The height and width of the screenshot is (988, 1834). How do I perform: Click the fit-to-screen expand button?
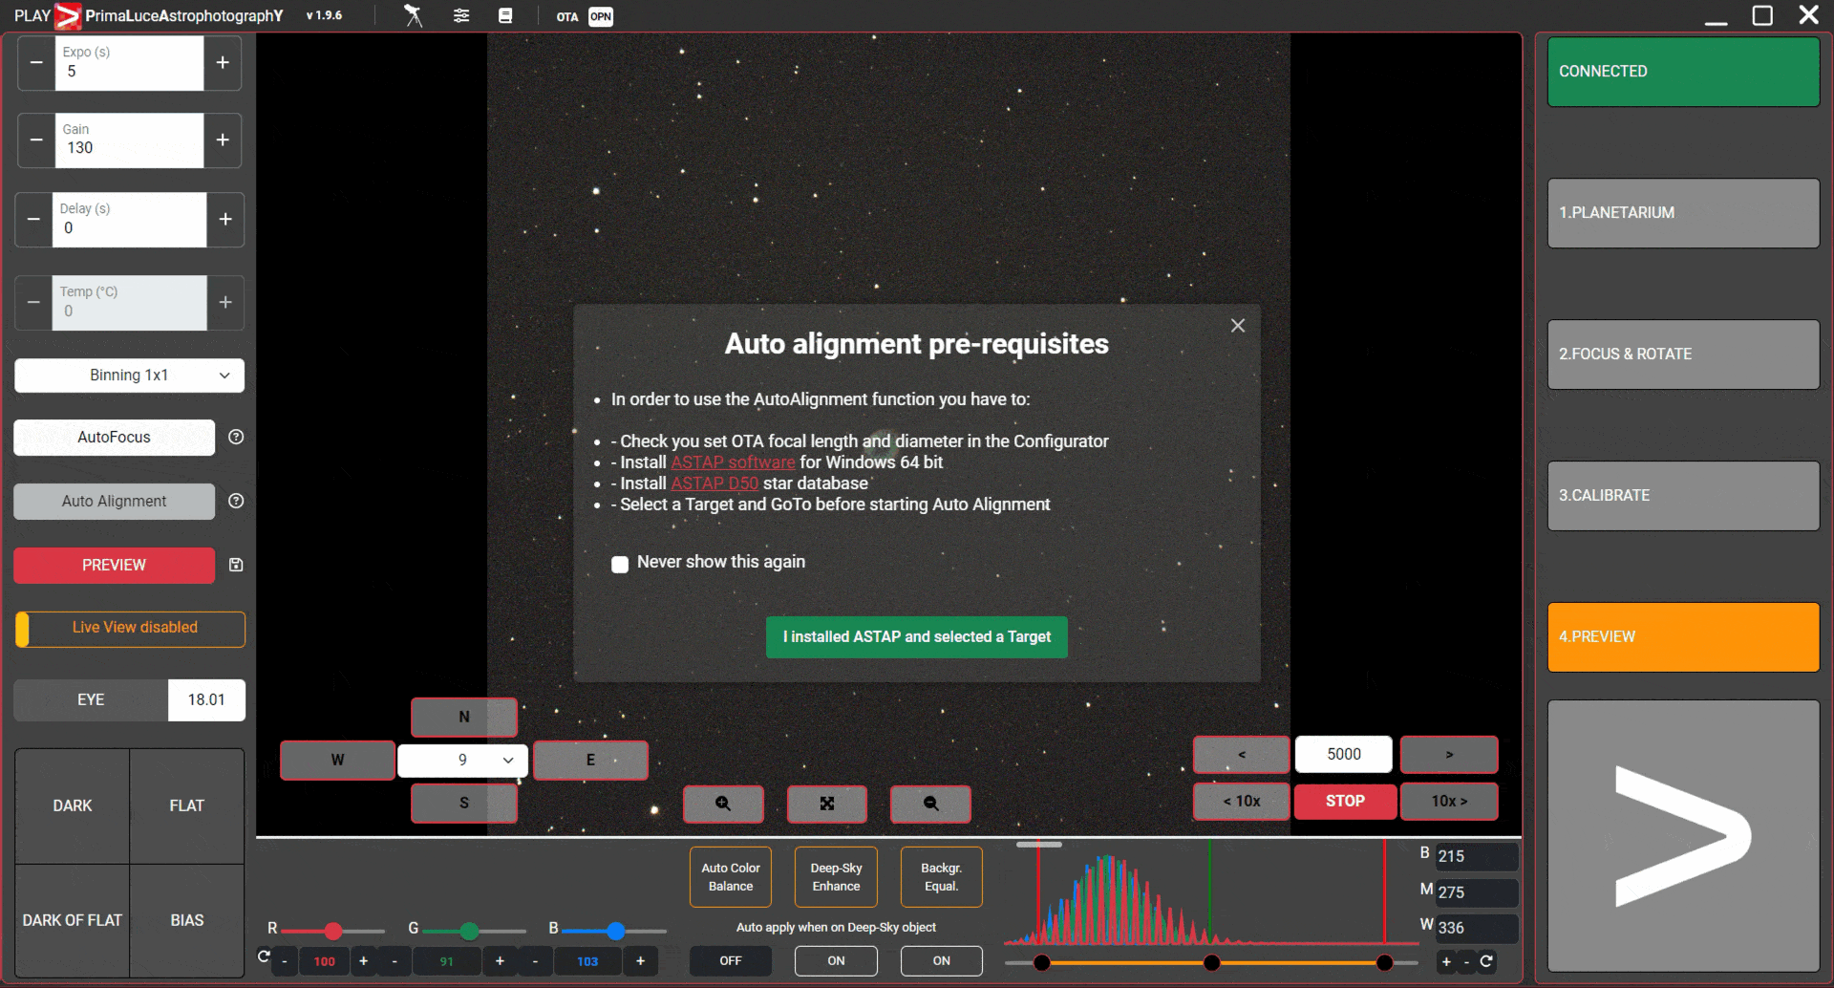[827, 804]
